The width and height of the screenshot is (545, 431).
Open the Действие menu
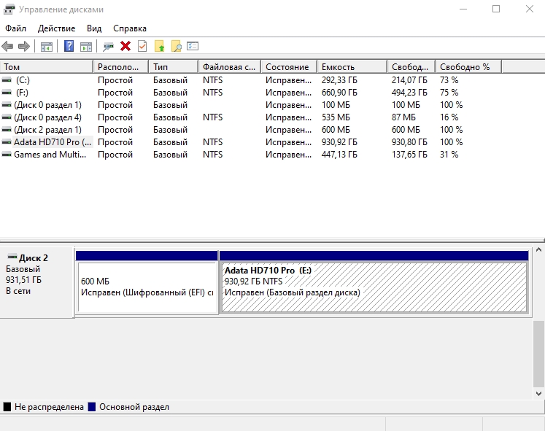click(56, 28)
